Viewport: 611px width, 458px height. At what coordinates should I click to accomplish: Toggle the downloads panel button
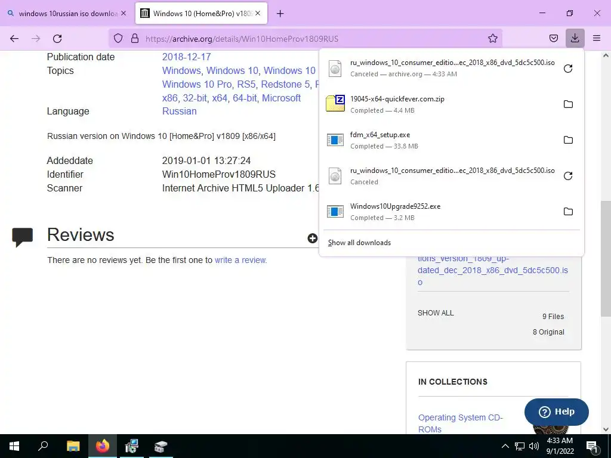575,38
